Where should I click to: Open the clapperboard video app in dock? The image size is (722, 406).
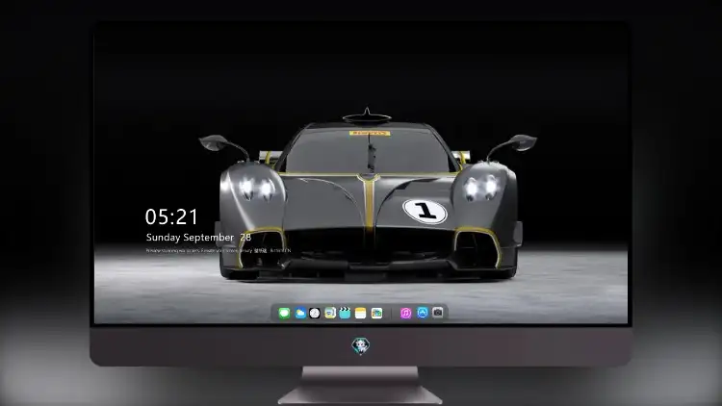tap(345, 313)
